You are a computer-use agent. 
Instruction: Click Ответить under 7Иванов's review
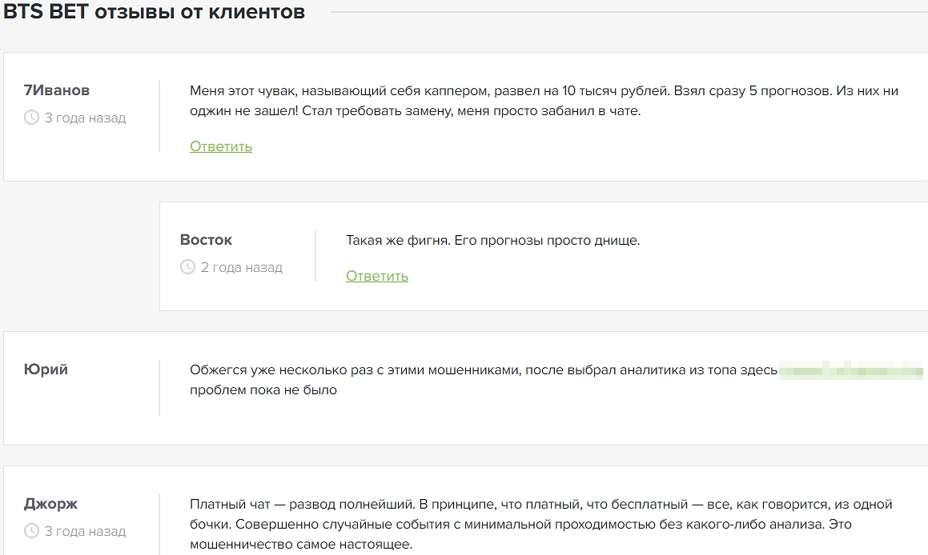pos(221,146)
